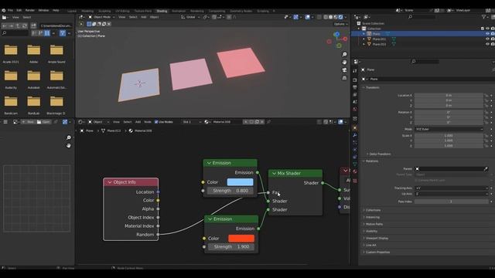
Task: Click the outliner filter funnel icon
Action: pos(483,17)
